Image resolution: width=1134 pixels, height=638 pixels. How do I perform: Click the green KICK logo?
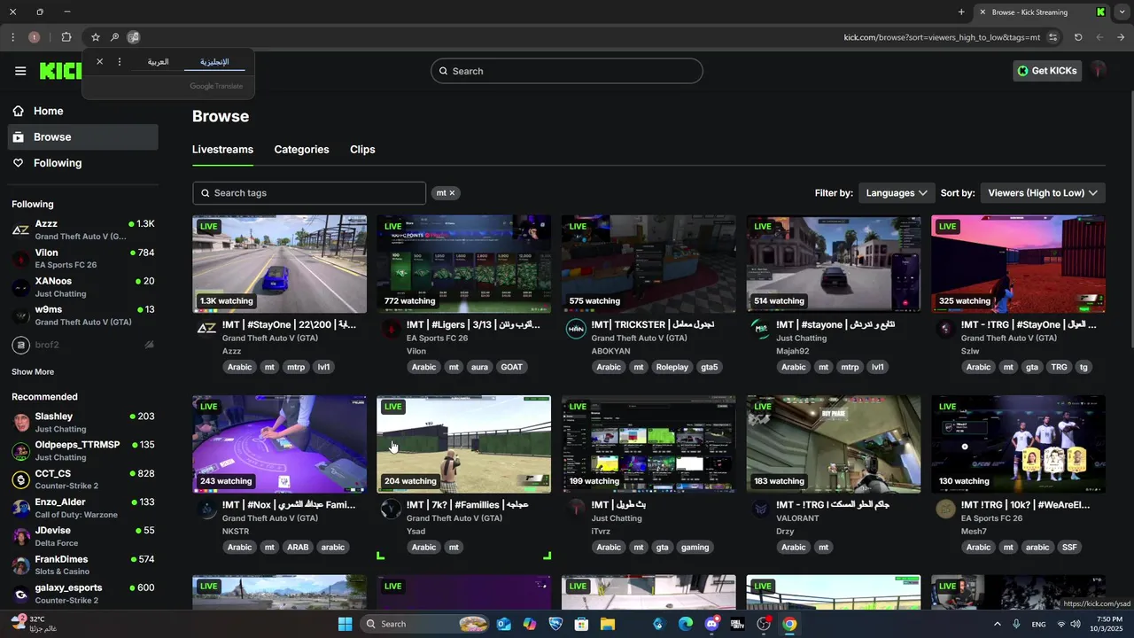click(60, 72)
